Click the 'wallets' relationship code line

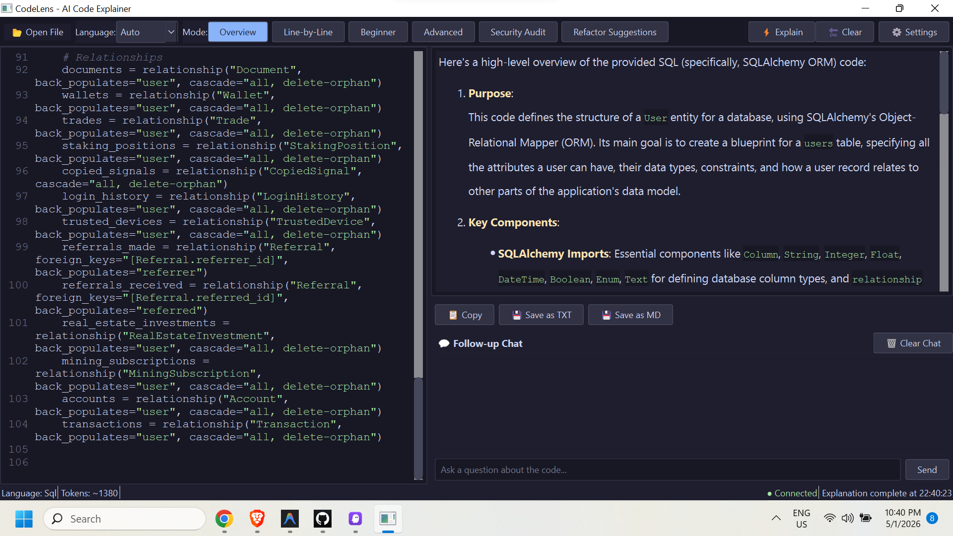(x=208, y=102)
